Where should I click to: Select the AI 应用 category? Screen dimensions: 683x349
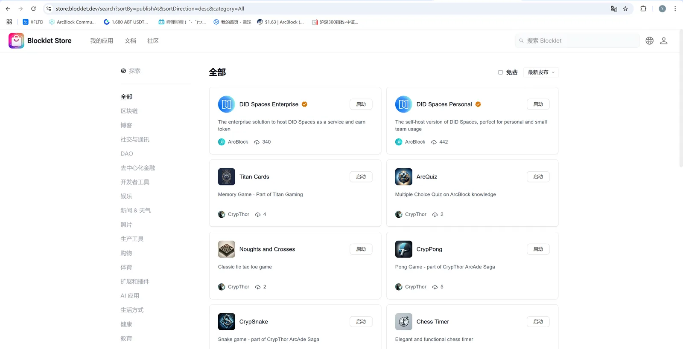[x=130, y=296]
